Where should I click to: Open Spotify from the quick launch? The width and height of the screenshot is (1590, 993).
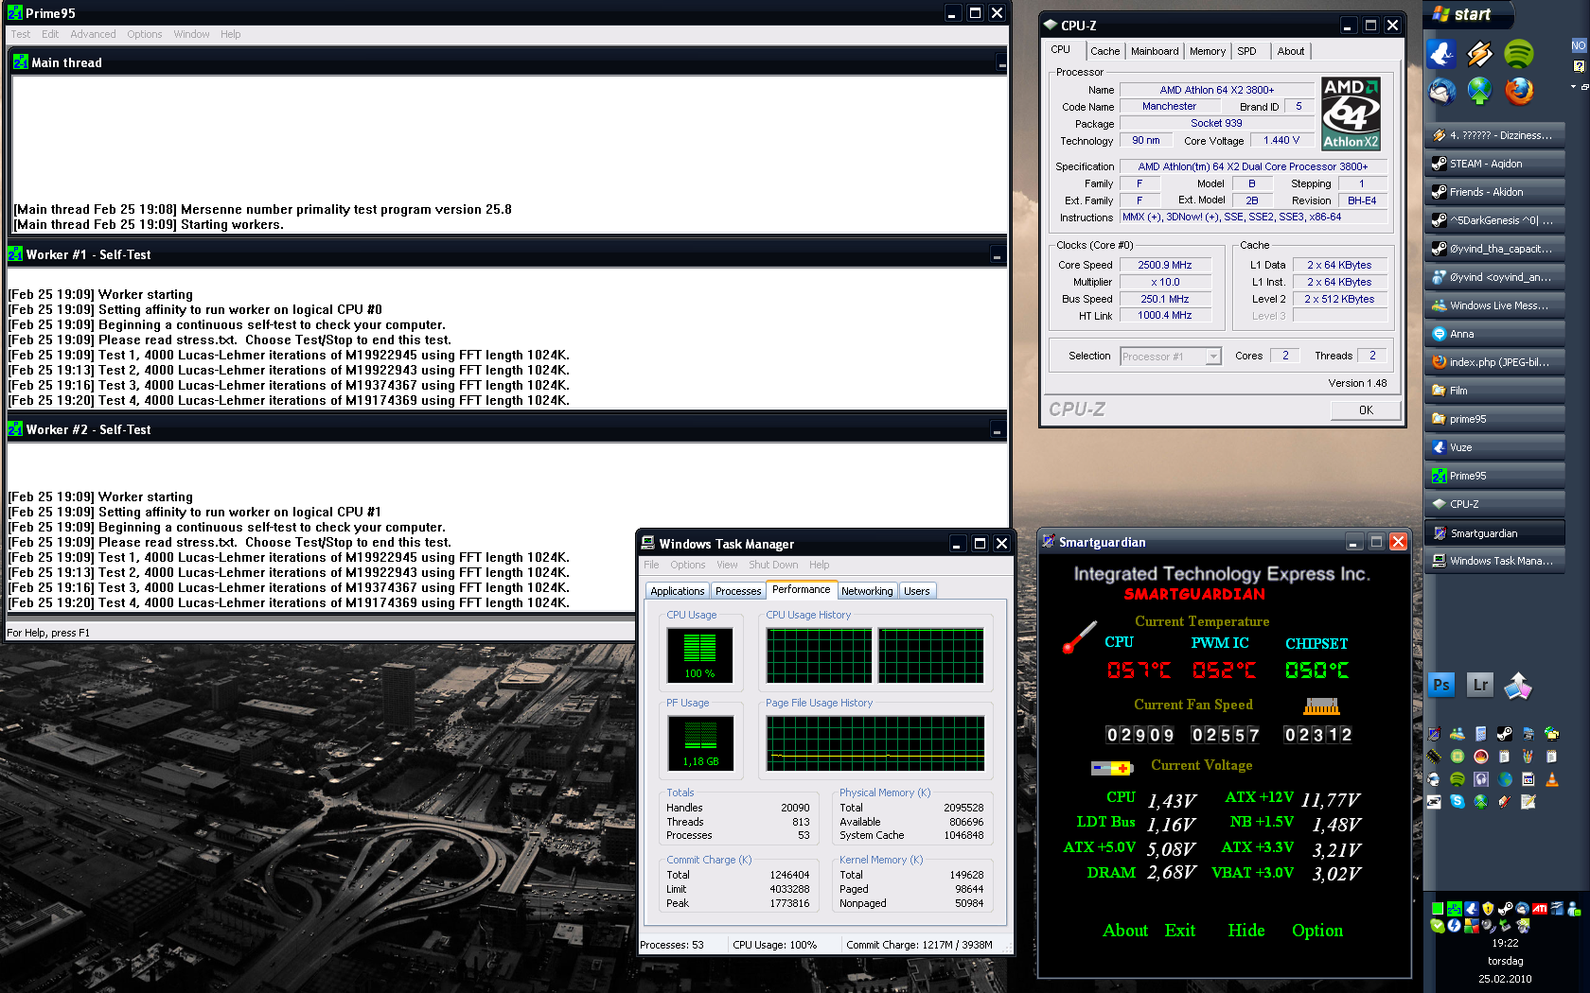(x=1519, y=54)
